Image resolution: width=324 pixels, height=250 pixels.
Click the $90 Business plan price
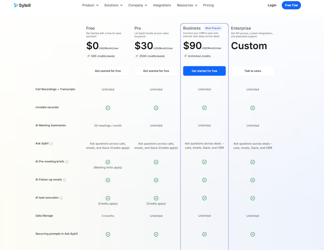192,45
